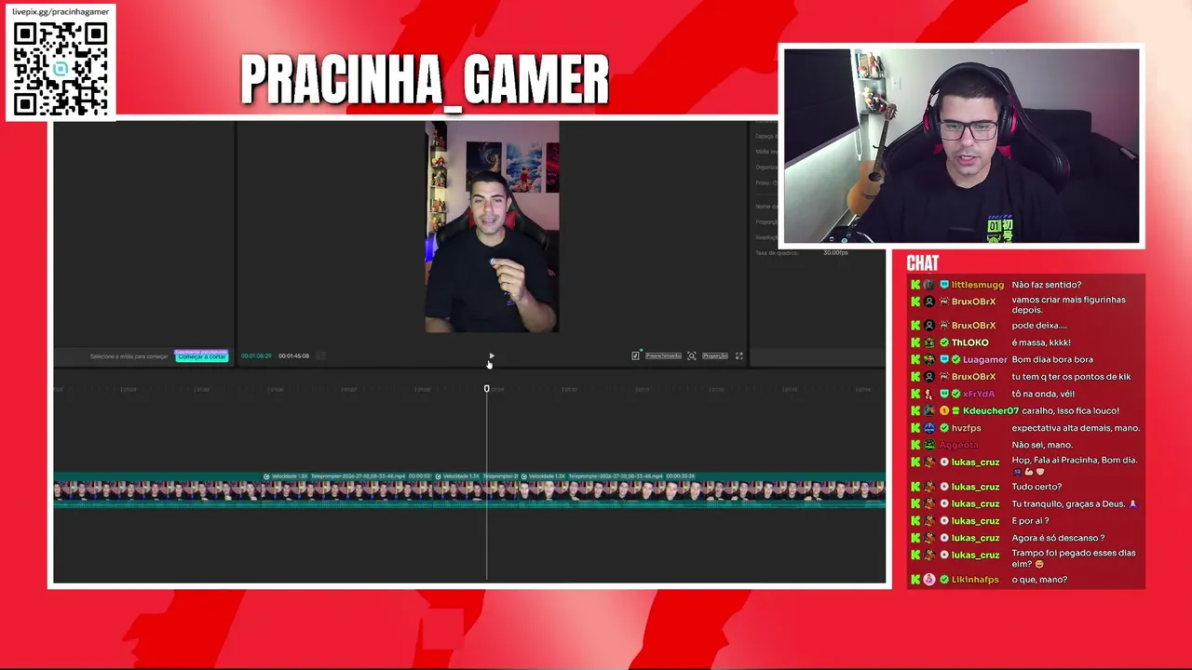Click the username hvzfps in chat
This screenshot has width=1192, height=670.
[966, 428]
